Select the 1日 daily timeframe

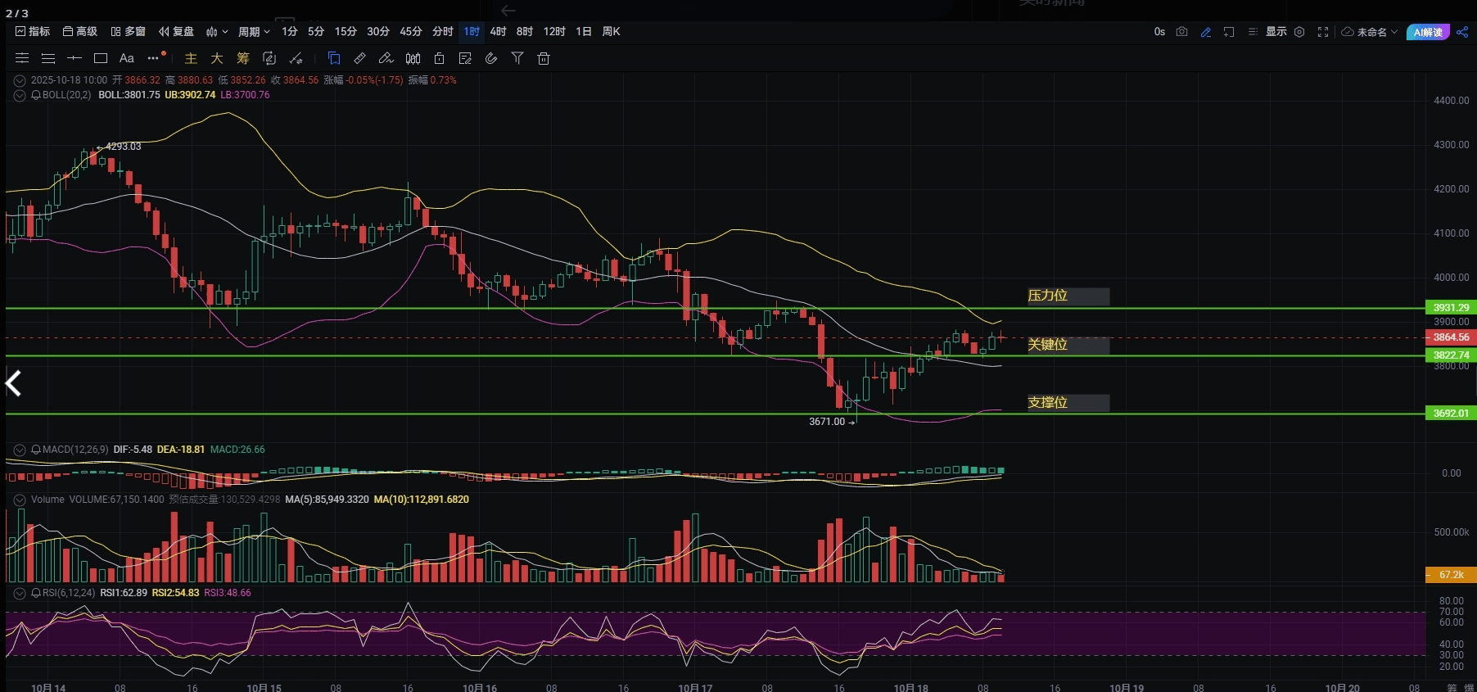point(584,32)
